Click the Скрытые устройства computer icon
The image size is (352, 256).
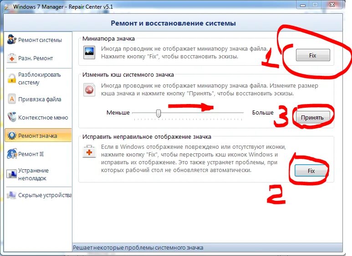pos(12,195)
